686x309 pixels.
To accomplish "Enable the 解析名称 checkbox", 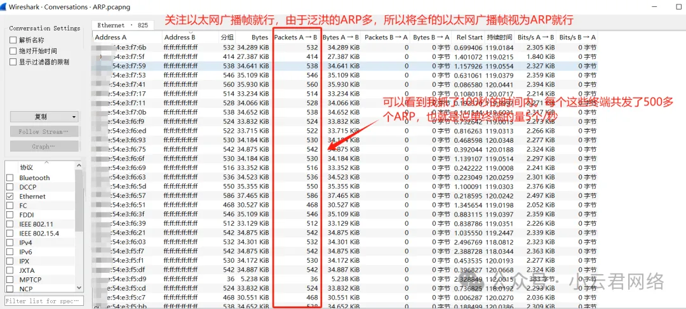I will tap(13, 40).
